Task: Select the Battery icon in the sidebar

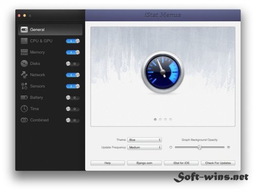Action: [24, 97]
